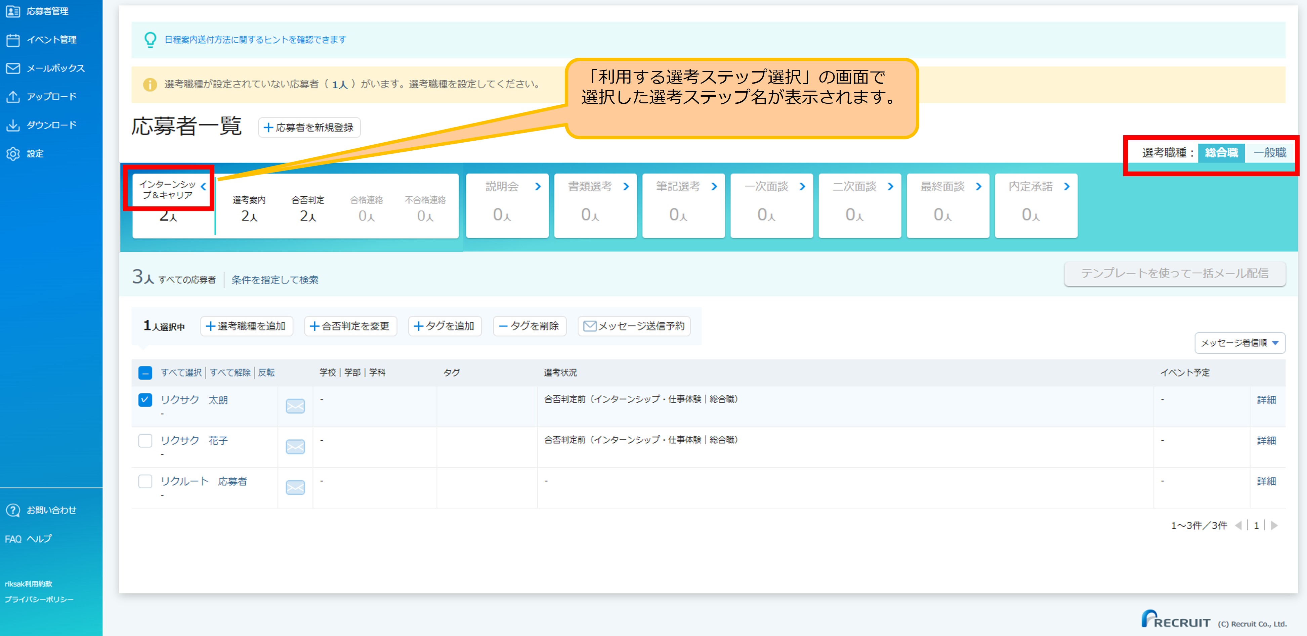Open プライバシーポリシー link
The image size is (1307, 636).
(39, 599)
